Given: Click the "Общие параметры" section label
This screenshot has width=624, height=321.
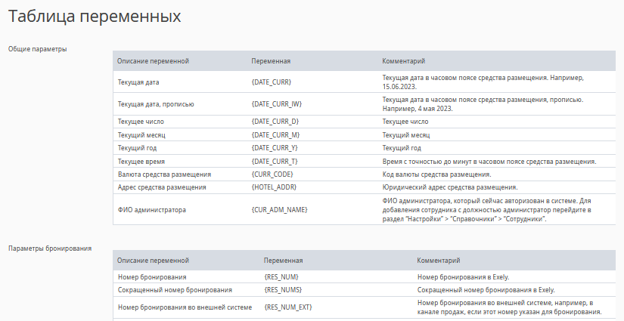Looking at the screenshot, I should pos(38,49).
